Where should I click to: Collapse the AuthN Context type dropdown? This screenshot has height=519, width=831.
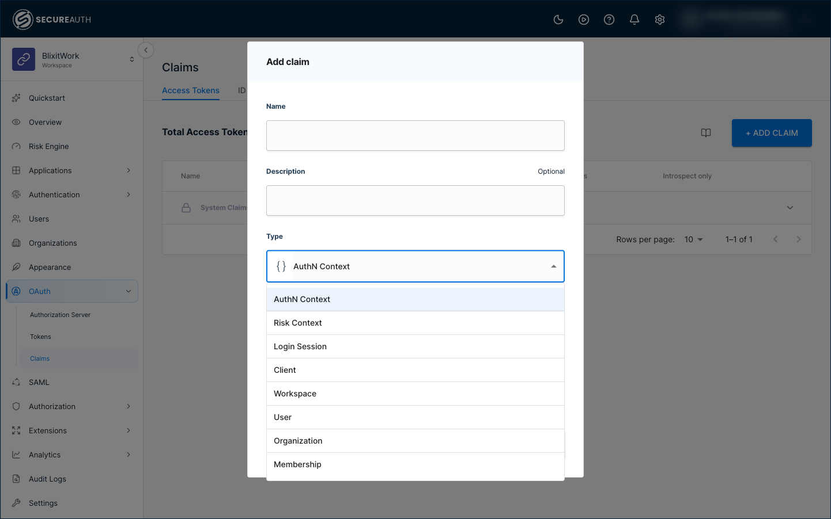(554, 266)
